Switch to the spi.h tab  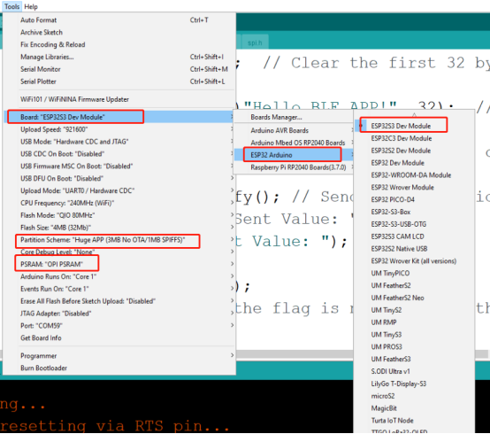point(255,43)
